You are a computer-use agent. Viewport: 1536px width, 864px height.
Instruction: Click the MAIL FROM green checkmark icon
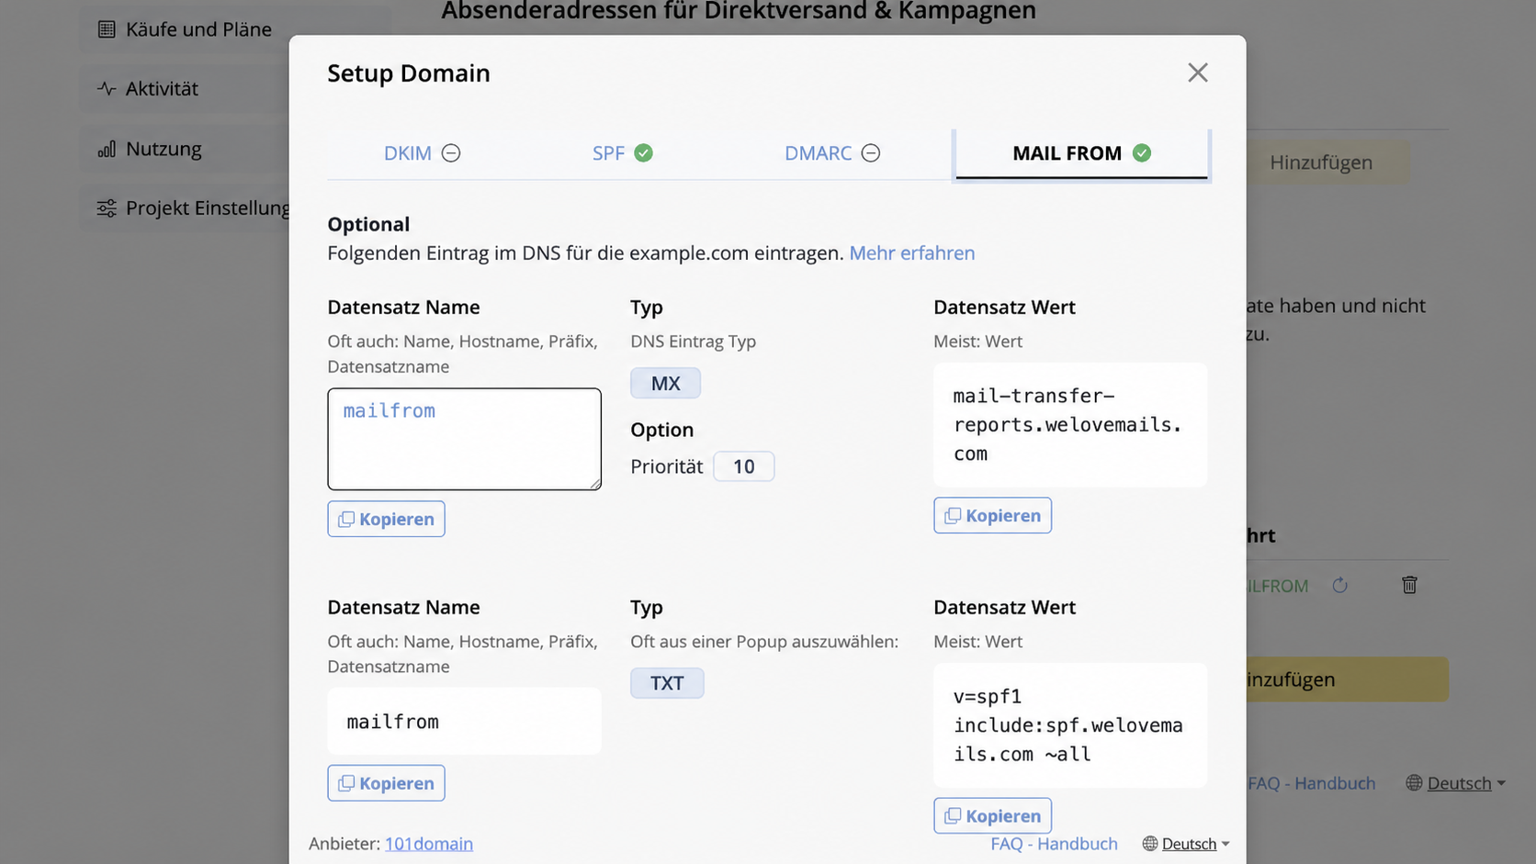point(1142,153)
